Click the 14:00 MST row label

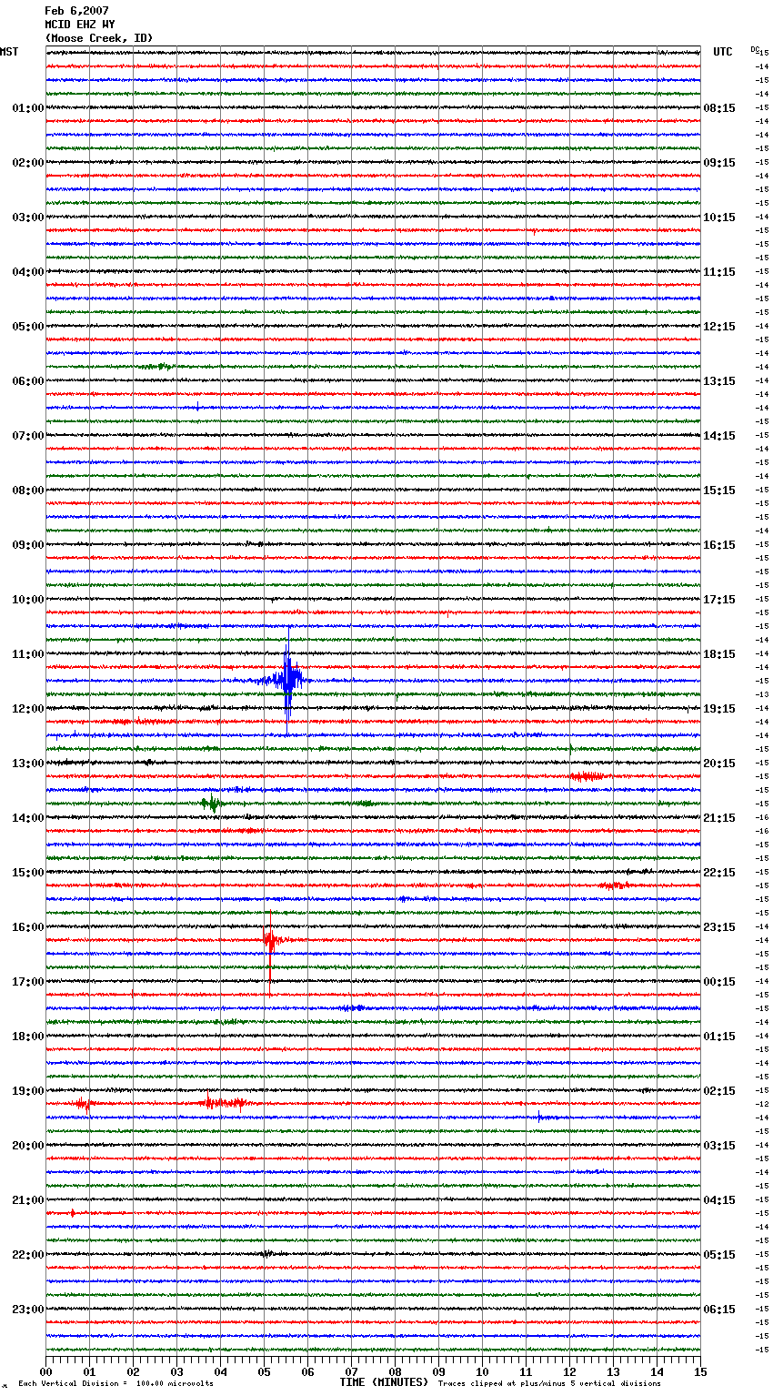coord(28,818)
